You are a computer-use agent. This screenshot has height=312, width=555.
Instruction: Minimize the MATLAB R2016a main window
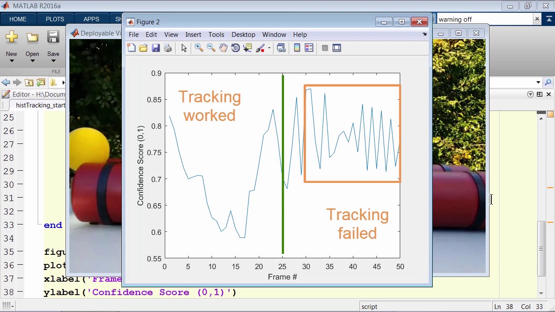pyautogui.click(x=510, y=6)
